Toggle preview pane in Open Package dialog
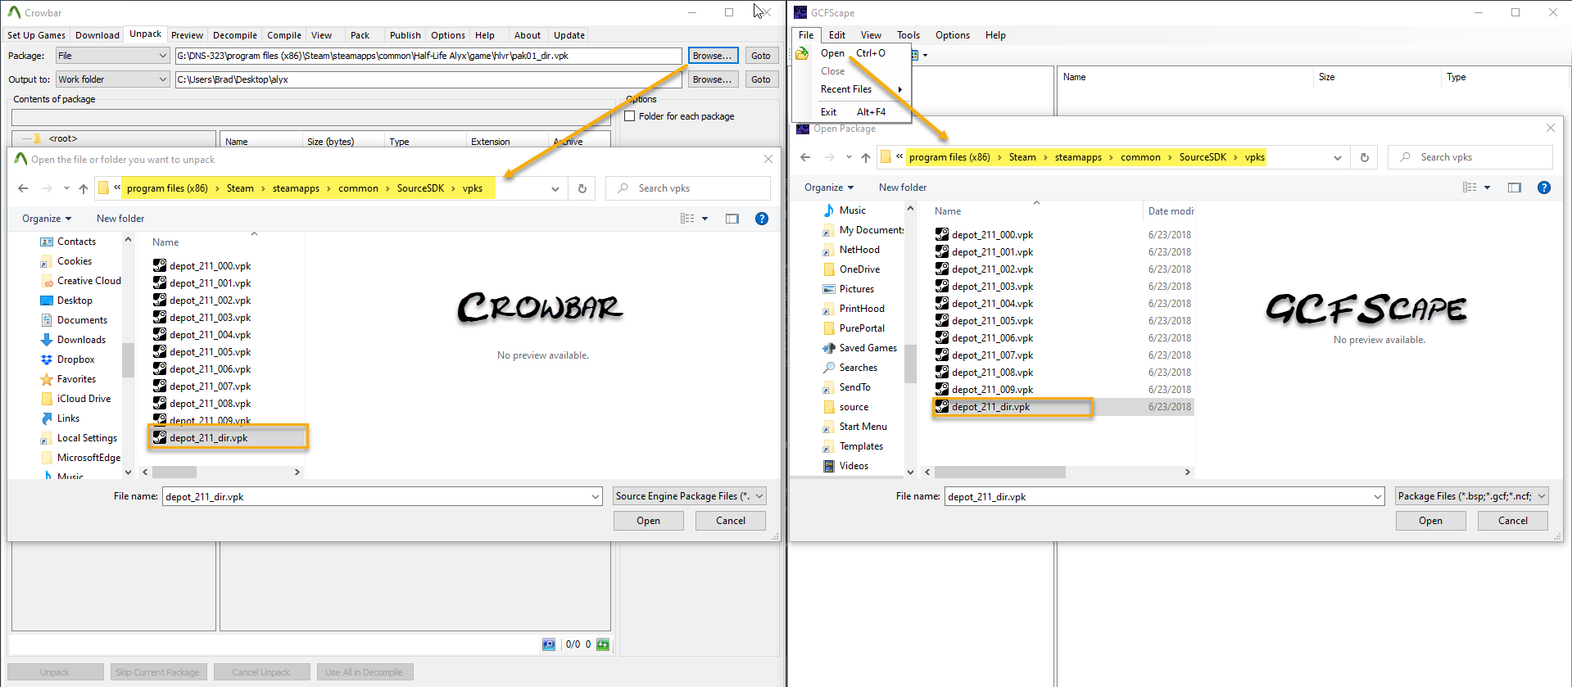Image resolution: width=1572 pixels, height=687 pixels. [x=1515, y=188]
